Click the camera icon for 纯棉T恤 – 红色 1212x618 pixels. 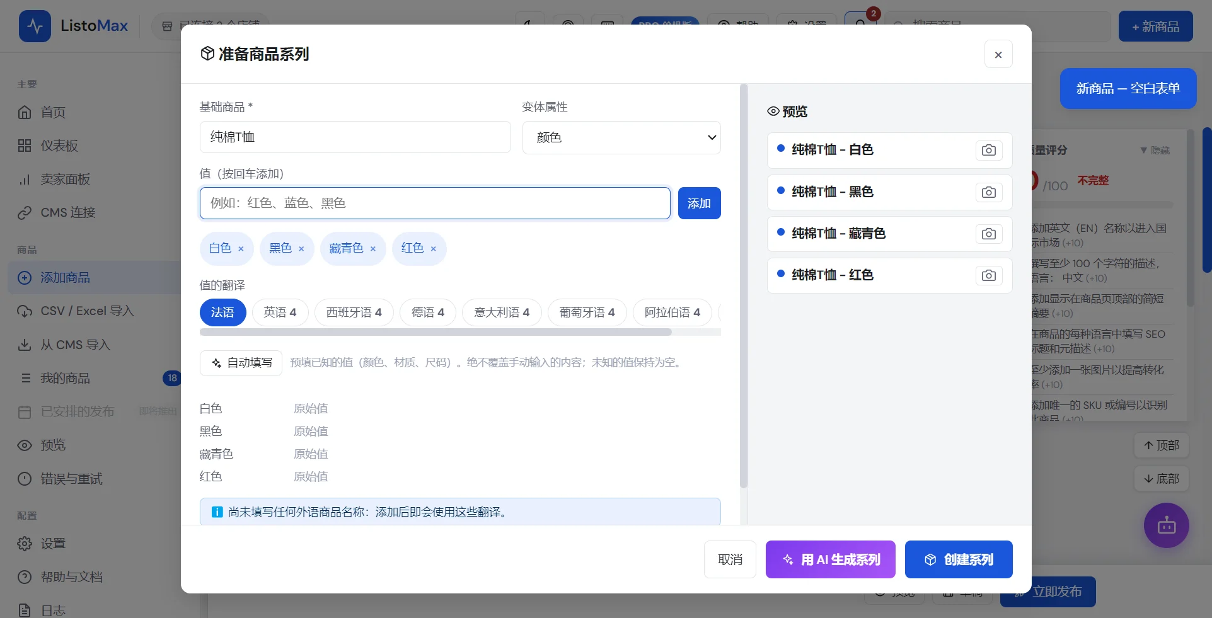click(x=989, y=275)
